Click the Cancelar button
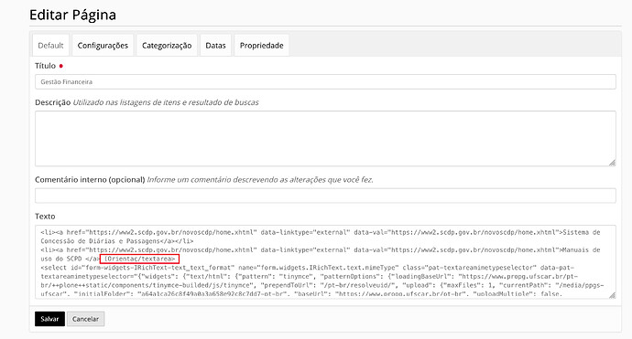Screen dimensions: 632x339 pyautogui.click(x=85, y=319)
